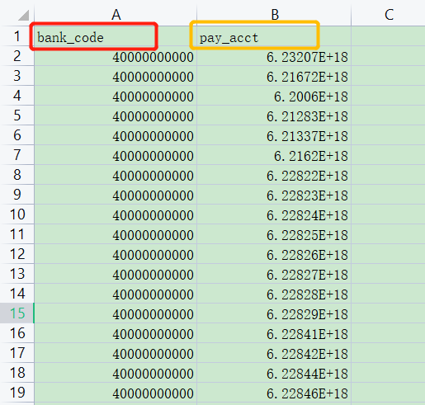Select column B header
Image resolution: width=425 pixels, height=405 pixels.
tap(274, 14)
